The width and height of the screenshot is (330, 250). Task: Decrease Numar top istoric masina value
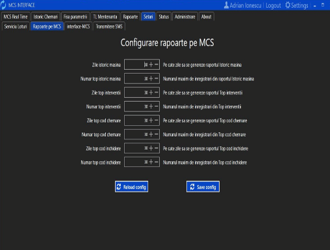pyautogui.click(x=157, y=78)
